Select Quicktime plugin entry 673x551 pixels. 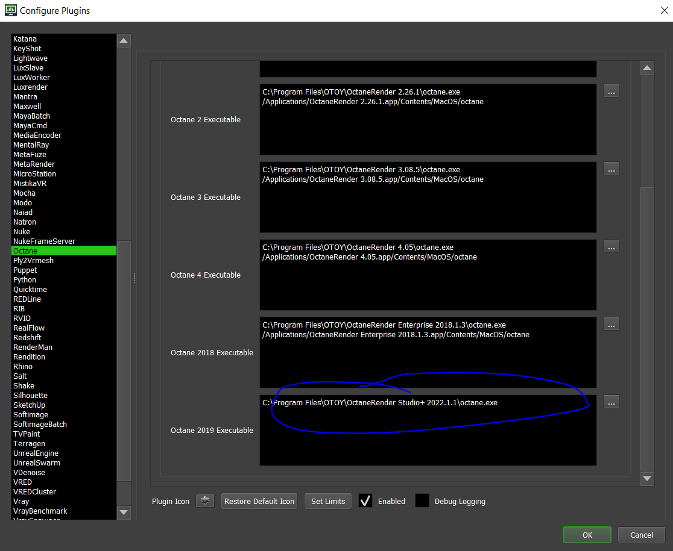(x=63, y=290)
